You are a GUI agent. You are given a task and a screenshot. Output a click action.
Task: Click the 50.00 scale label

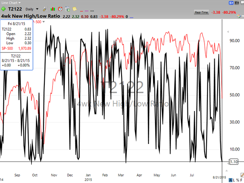(x=235, y=95)
